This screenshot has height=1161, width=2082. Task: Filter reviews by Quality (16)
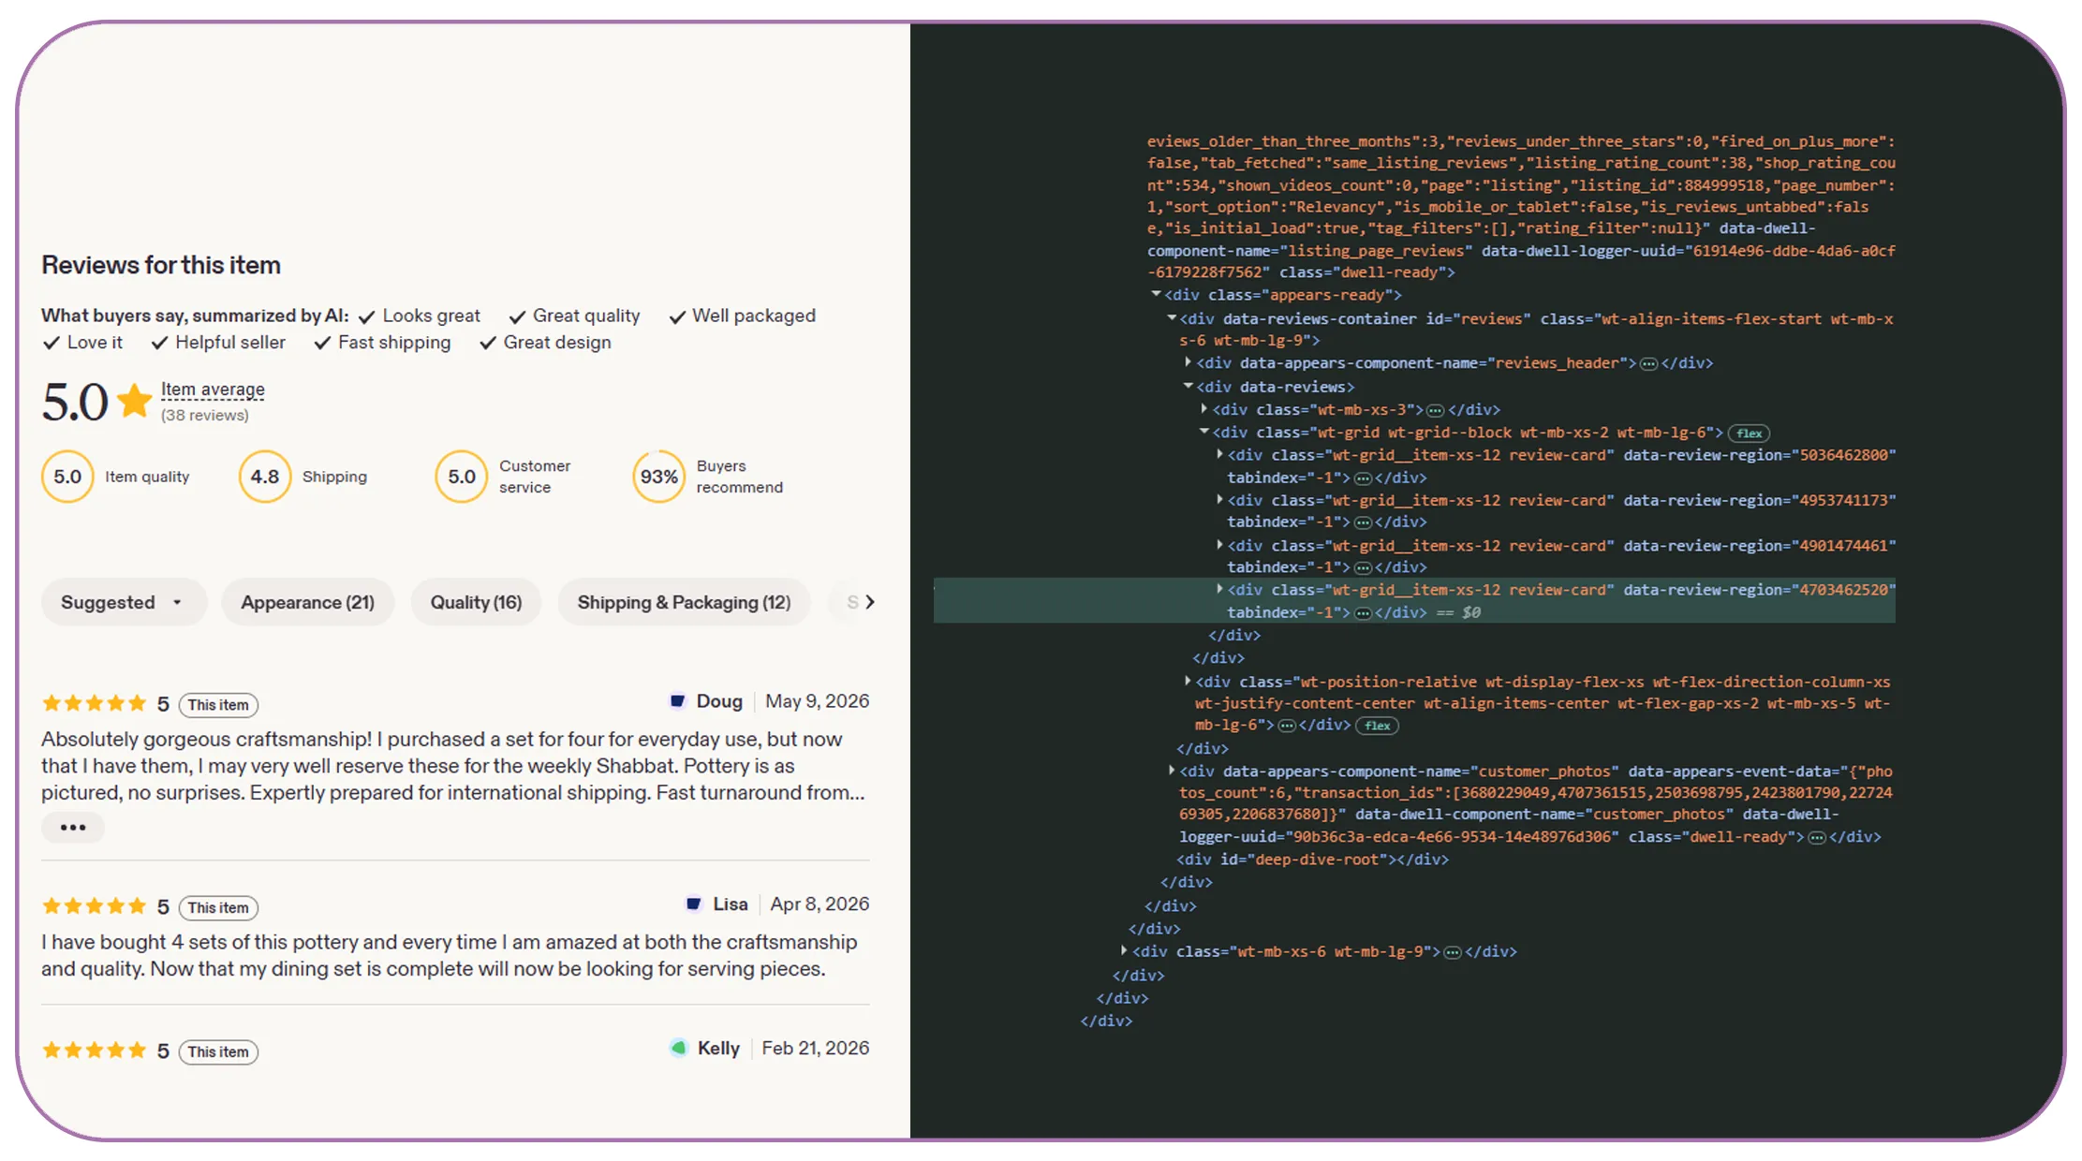476,602
